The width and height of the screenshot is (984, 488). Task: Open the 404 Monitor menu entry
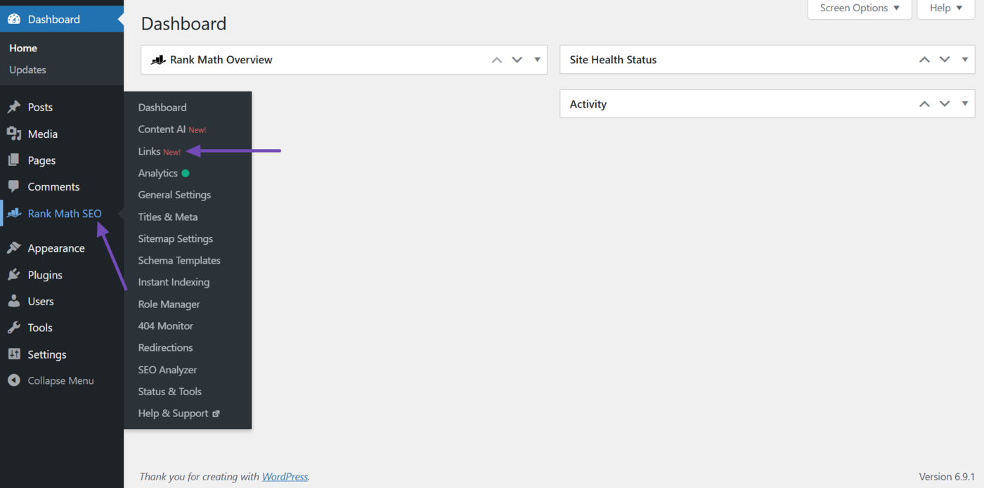click(x=165, y=326)
